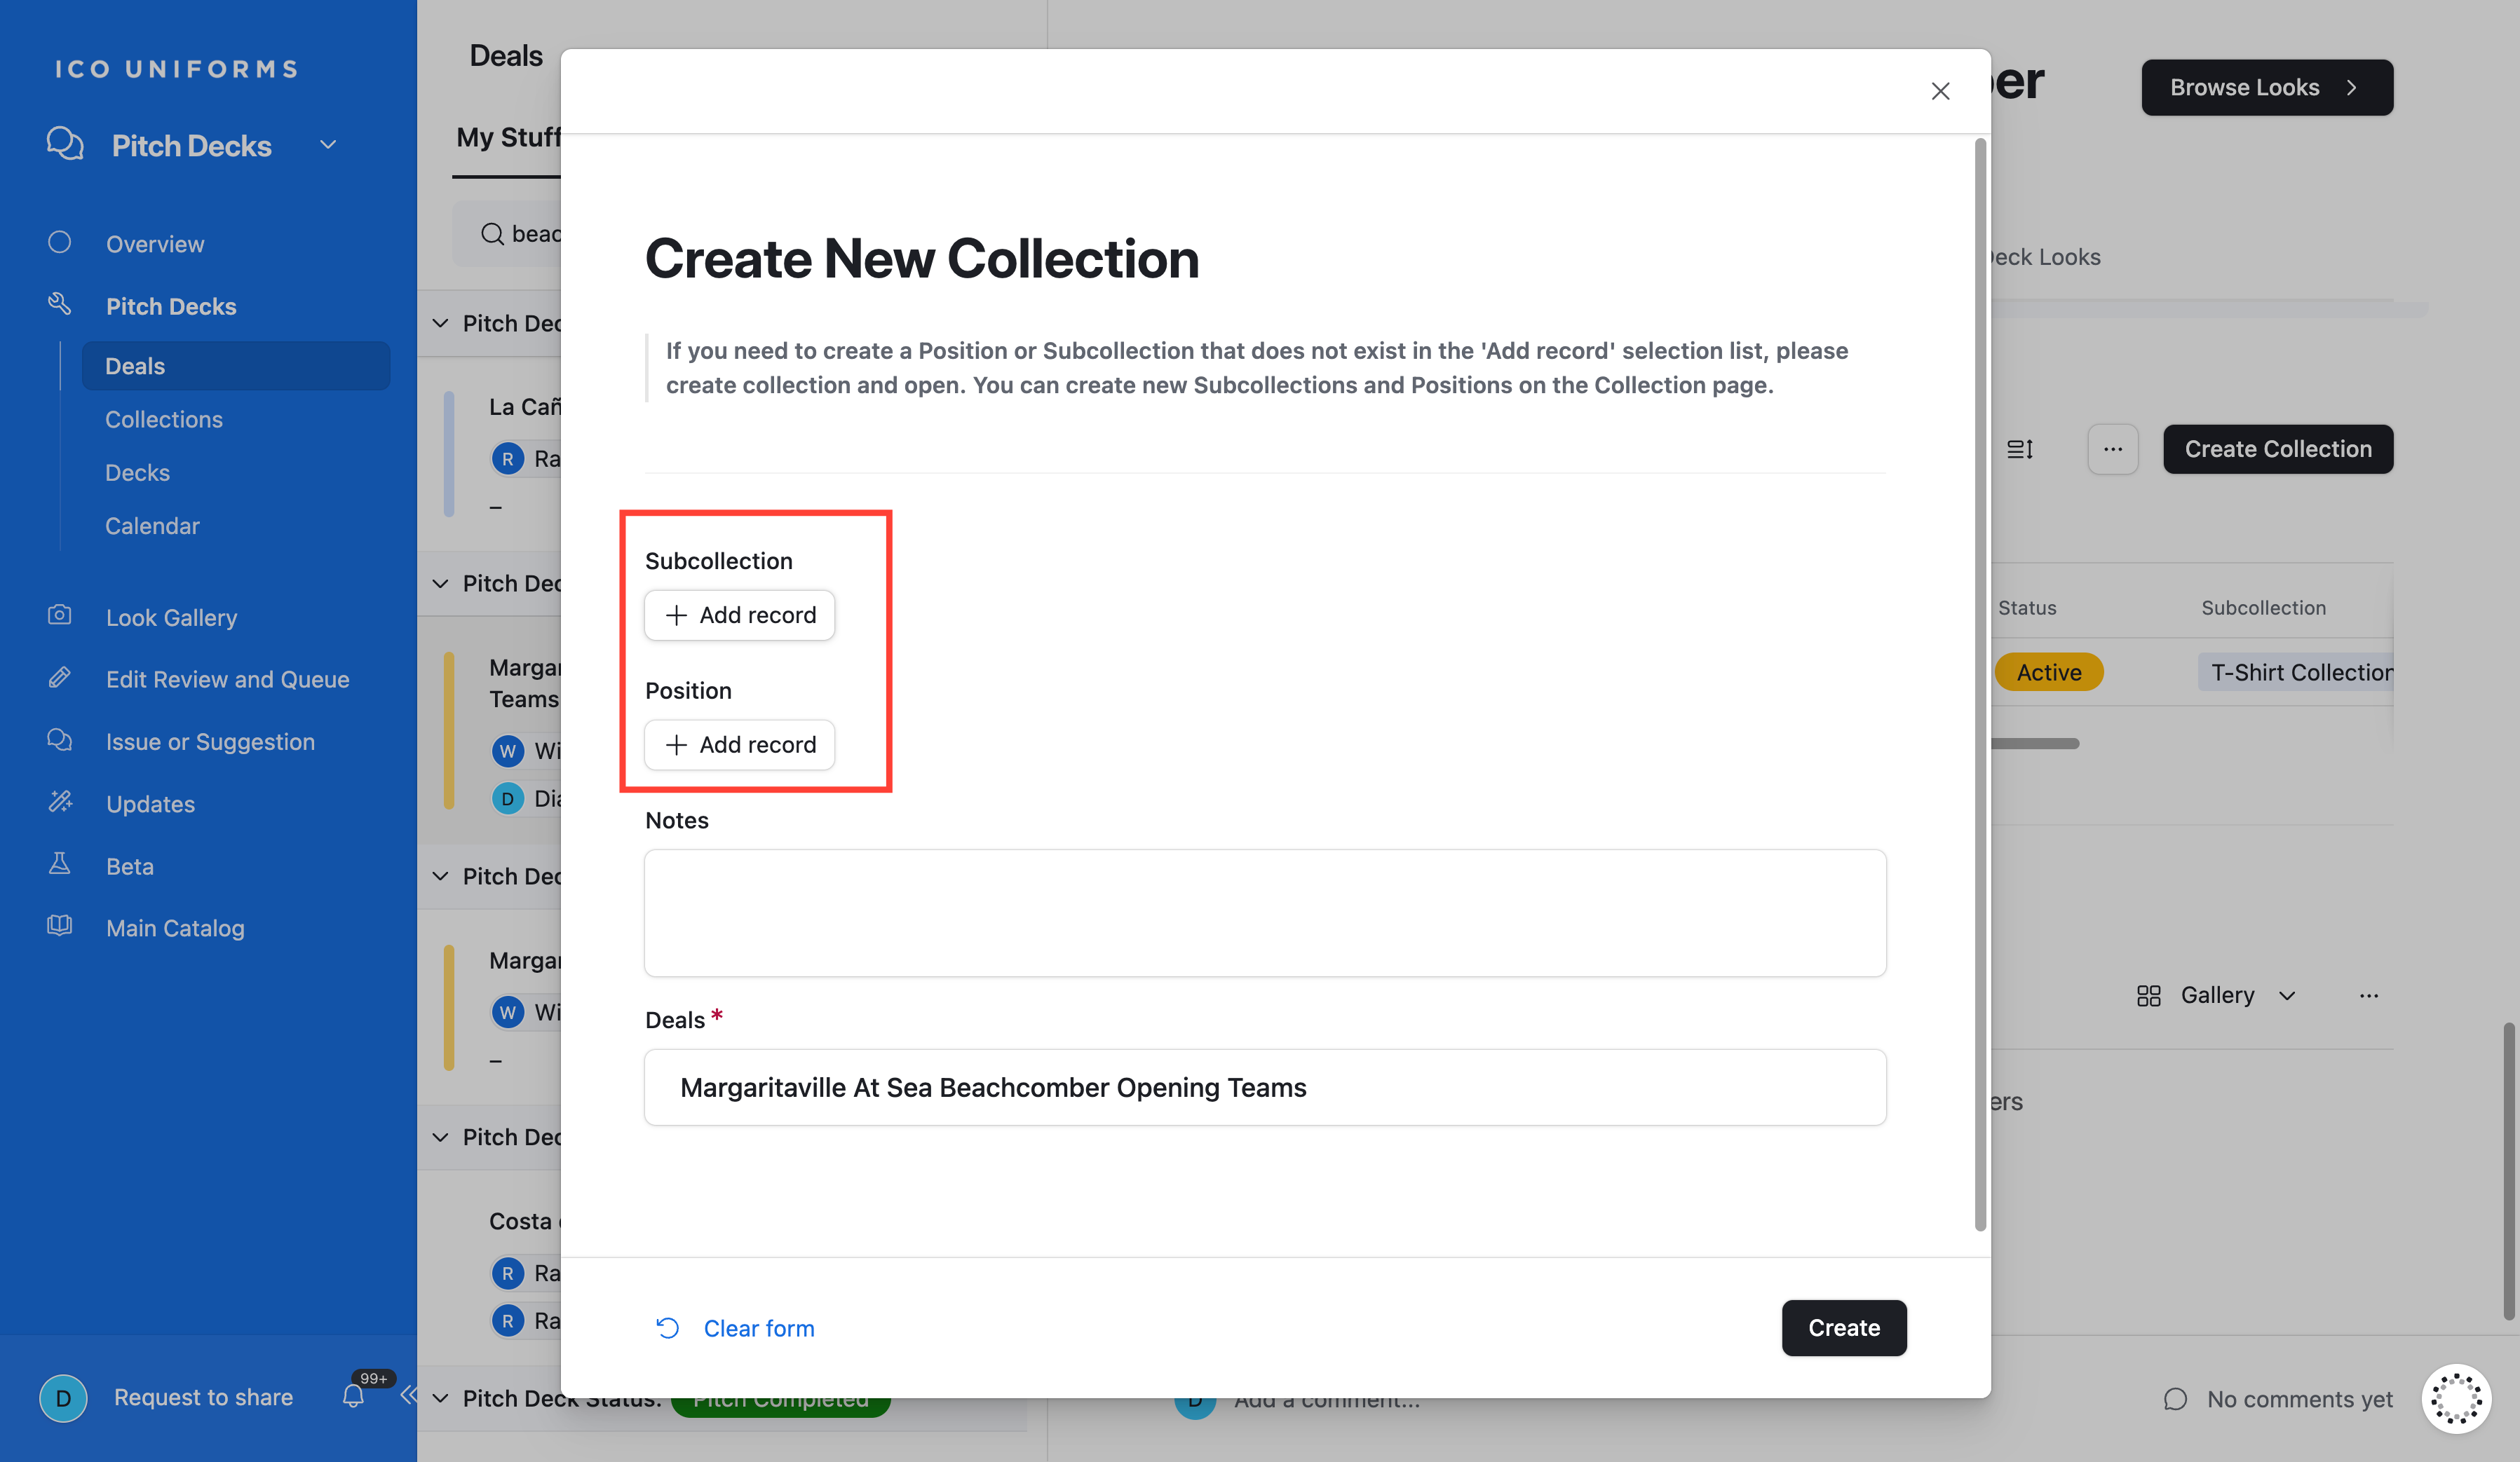Click the Beta flask icon
Viewport: 2520px width, 1462px height.
tap(60, 864)
